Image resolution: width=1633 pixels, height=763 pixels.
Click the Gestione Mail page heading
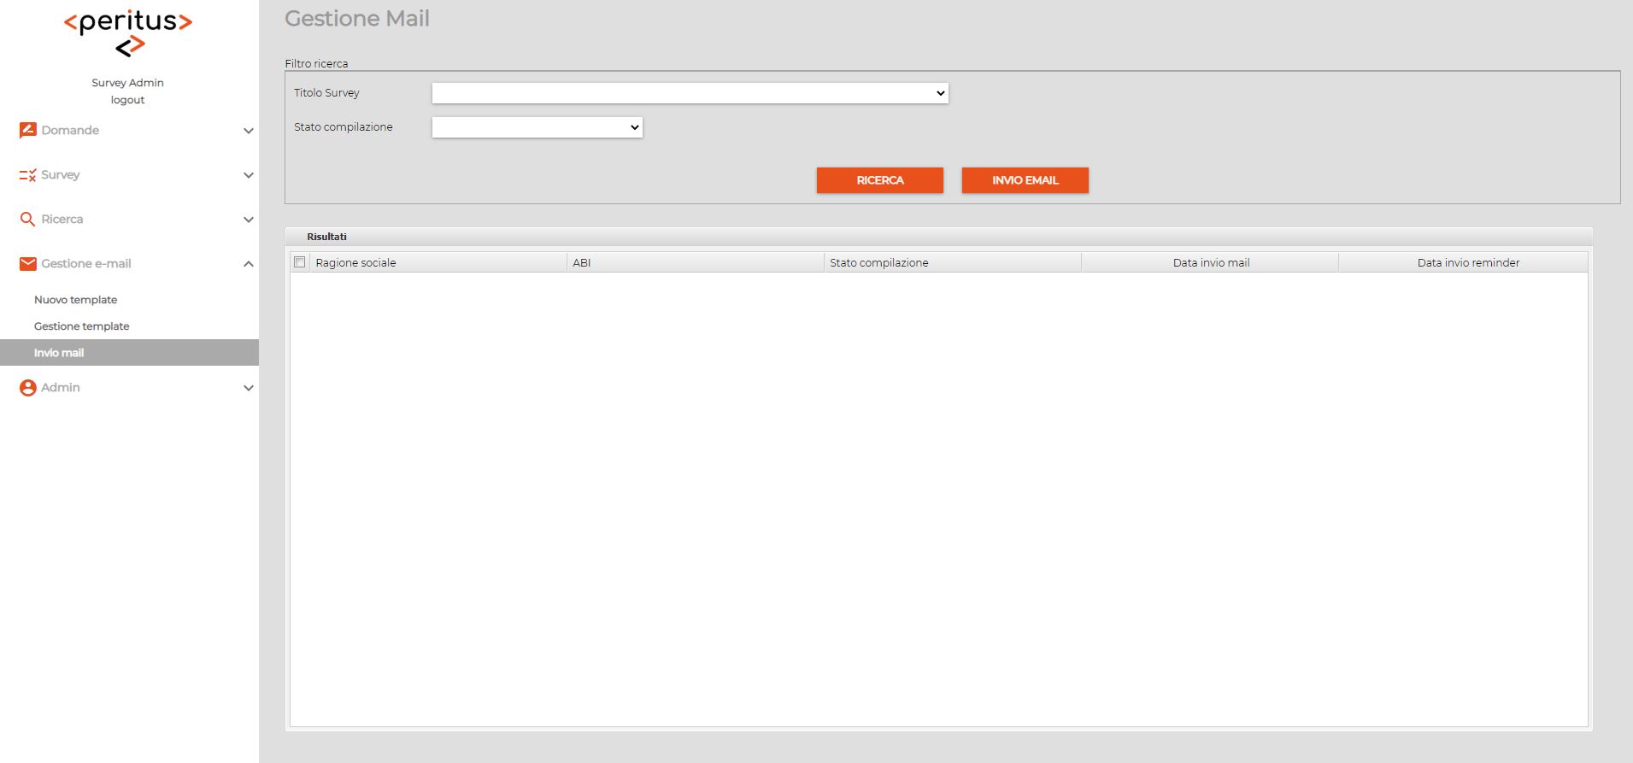pyautogui.click(x=357, y=19)
